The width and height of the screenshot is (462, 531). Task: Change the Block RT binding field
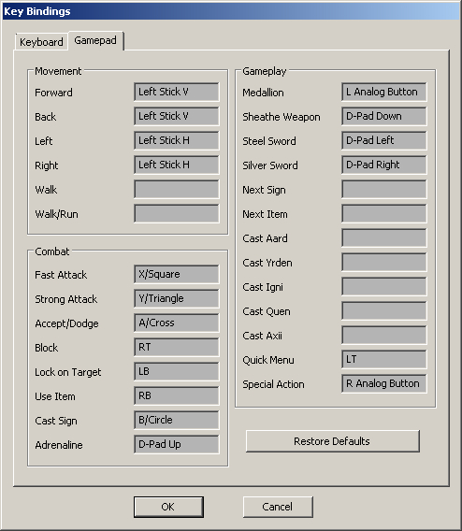click(x=177, y=348)
